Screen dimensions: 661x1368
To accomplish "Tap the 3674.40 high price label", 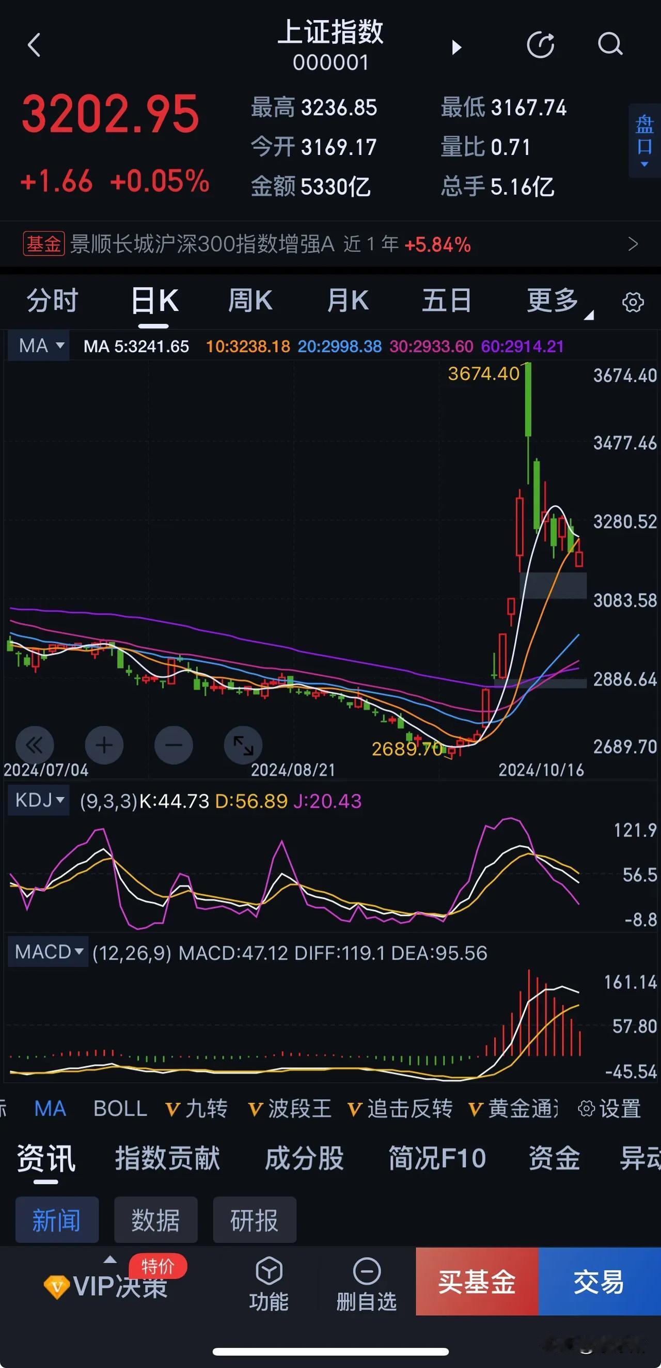I will [484, 374].
